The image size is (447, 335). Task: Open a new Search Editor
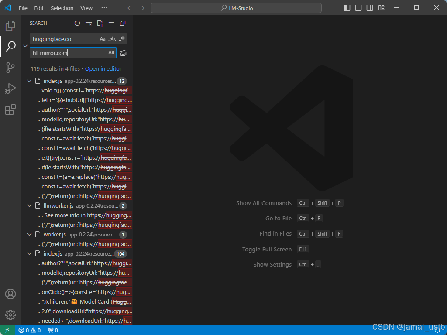tap(100, 23)
